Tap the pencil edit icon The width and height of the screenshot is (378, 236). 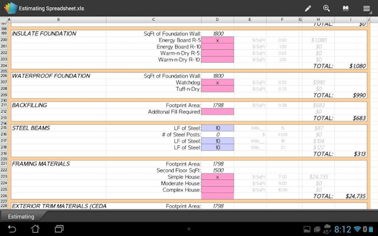click(x=307, y=9)
